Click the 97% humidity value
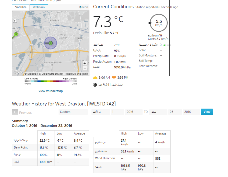This screenshot has height=177, width=228. pyautogui.click(x=117, y=51)
